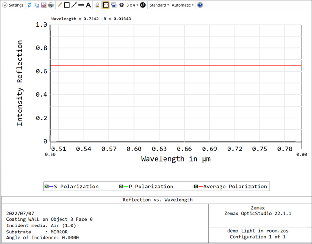Click the copy window icon

36,5
